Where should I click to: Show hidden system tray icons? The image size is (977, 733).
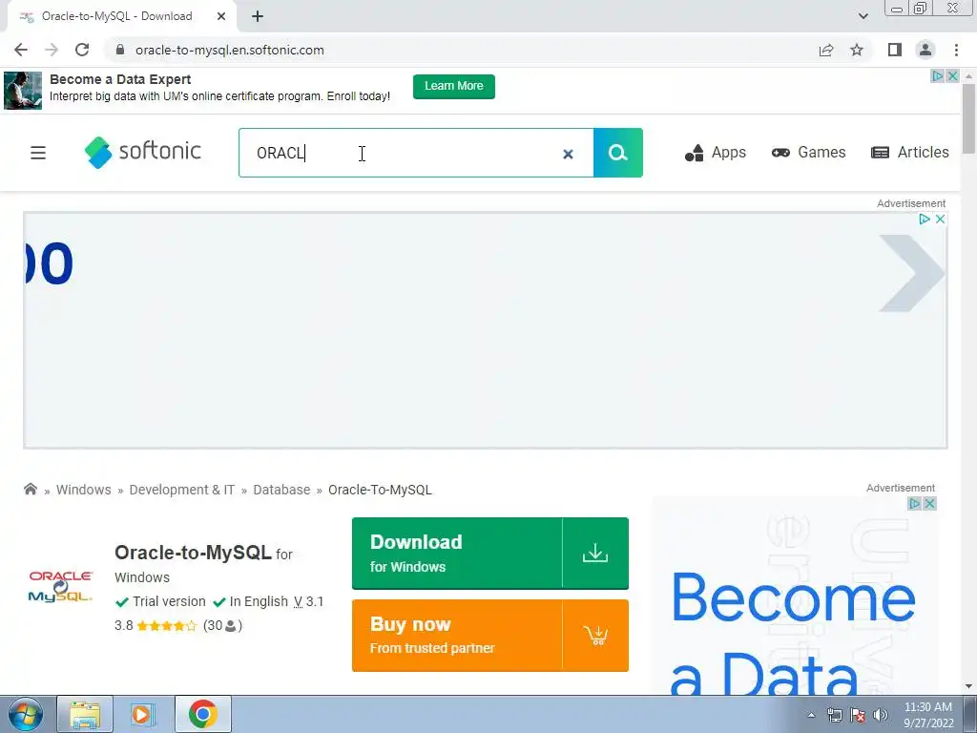click(x=811, y=715)
